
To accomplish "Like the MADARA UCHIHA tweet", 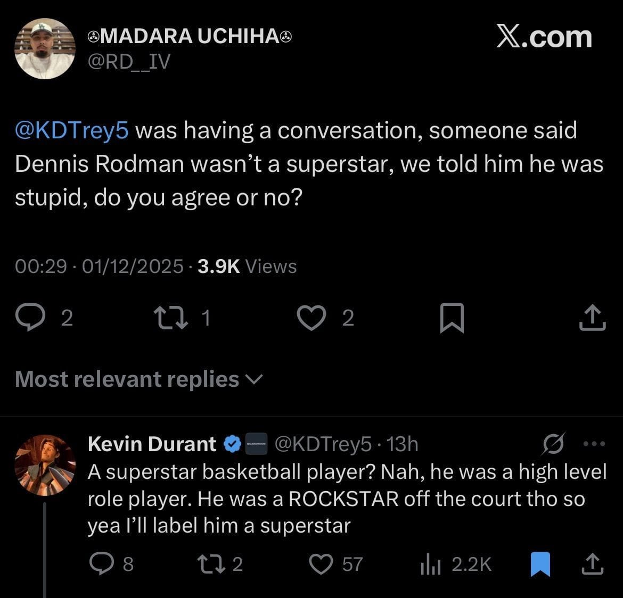I will (x=312, y=317).
